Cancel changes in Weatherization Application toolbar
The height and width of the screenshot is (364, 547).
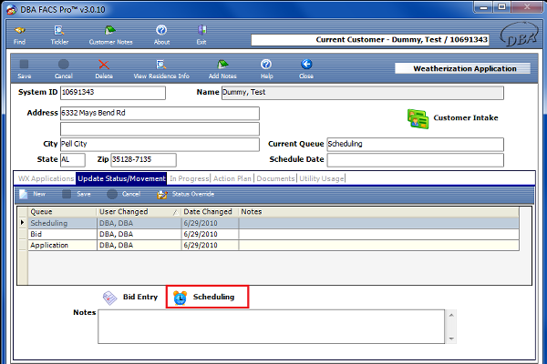(x=64, y=69)
